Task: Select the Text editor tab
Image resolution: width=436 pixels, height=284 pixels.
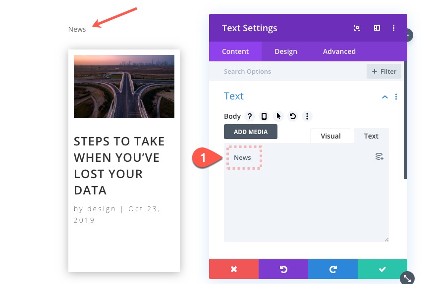Action: click(371, 136)
